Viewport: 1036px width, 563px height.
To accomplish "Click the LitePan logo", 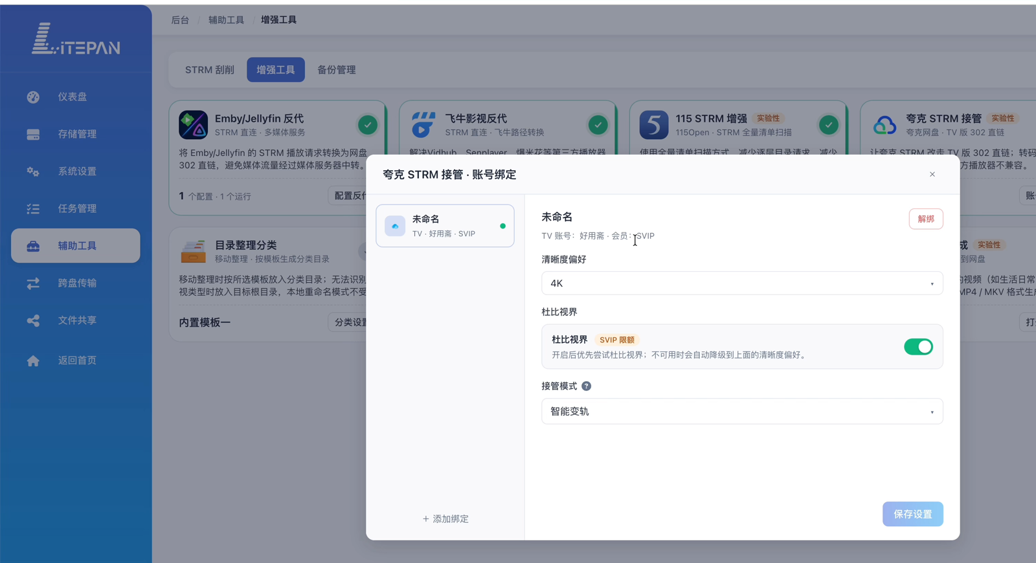I will pos(76,39).
